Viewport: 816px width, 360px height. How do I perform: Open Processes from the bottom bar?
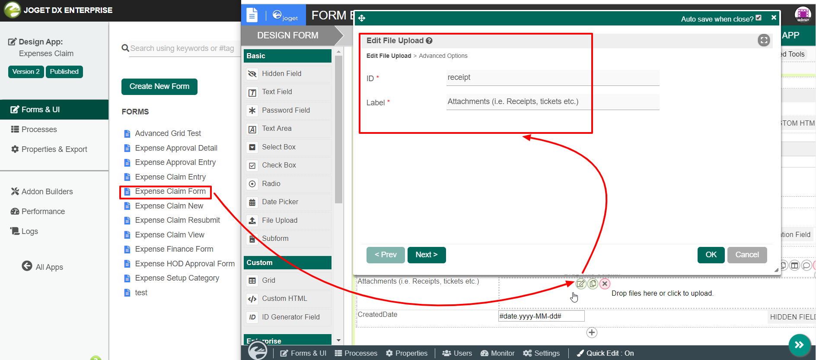(356, 353)
